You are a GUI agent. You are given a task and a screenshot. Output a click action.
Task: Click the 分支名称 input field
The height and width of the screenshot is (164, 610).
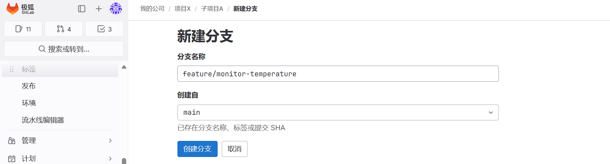[x=338, y=74]
